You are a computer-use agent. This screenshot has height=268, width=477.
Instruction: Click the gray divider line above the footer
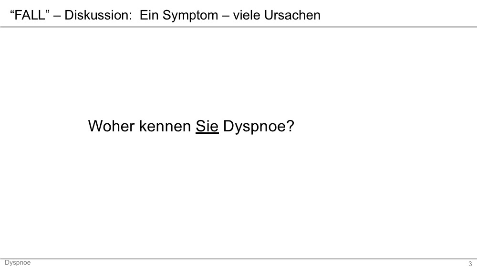238,258
